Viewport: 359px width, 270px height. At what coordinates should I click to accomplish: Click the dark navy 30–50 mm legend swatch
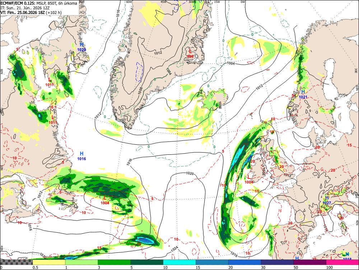click(277, 262)
